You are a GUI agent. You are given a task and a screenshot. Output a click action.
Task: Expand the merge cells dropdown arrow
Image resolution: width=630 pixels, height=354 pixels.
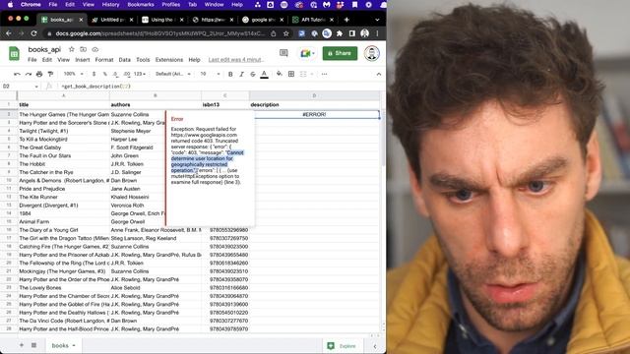coord(312,74)
